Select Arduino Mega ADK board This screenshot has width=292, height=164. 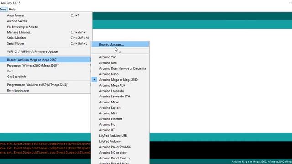tap(120, 85)
